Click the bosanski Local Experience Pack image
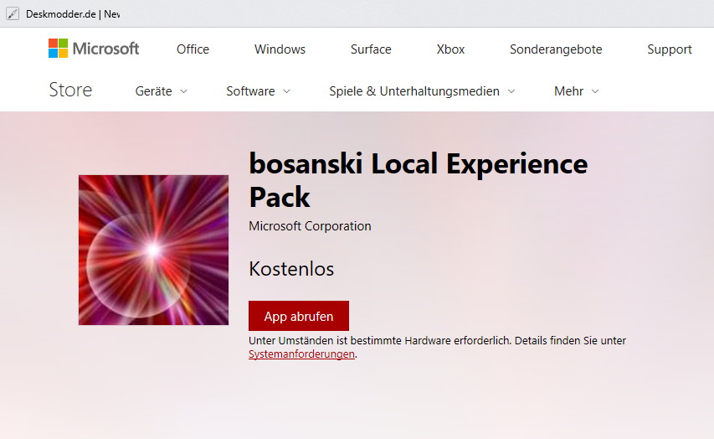Image resolution: width=714 pixels, height=439 pixels. (153, 250)
